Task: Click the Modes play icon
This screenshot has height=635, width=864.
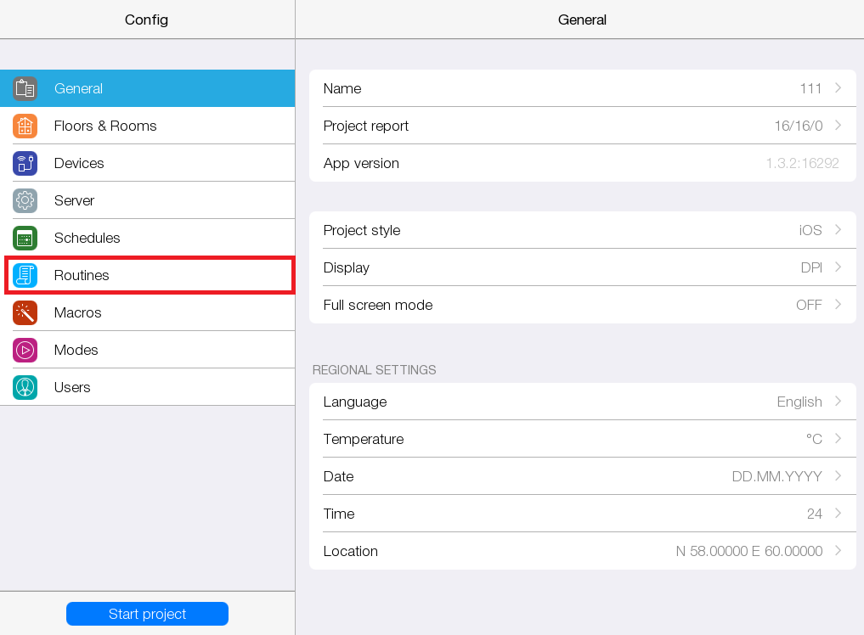Action: [x=25, y=350]
